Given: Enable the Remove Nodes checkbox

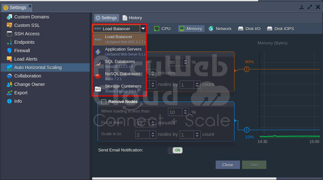Looking at the screenshot, I should 104,102.
